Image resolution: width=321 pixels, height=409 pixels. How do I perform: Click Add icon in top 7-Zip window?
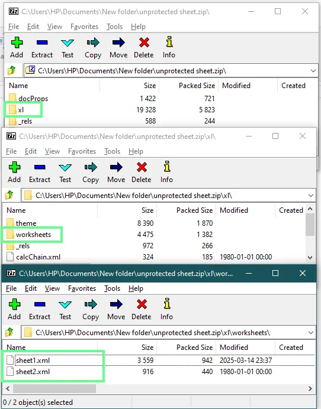[17, 43]
